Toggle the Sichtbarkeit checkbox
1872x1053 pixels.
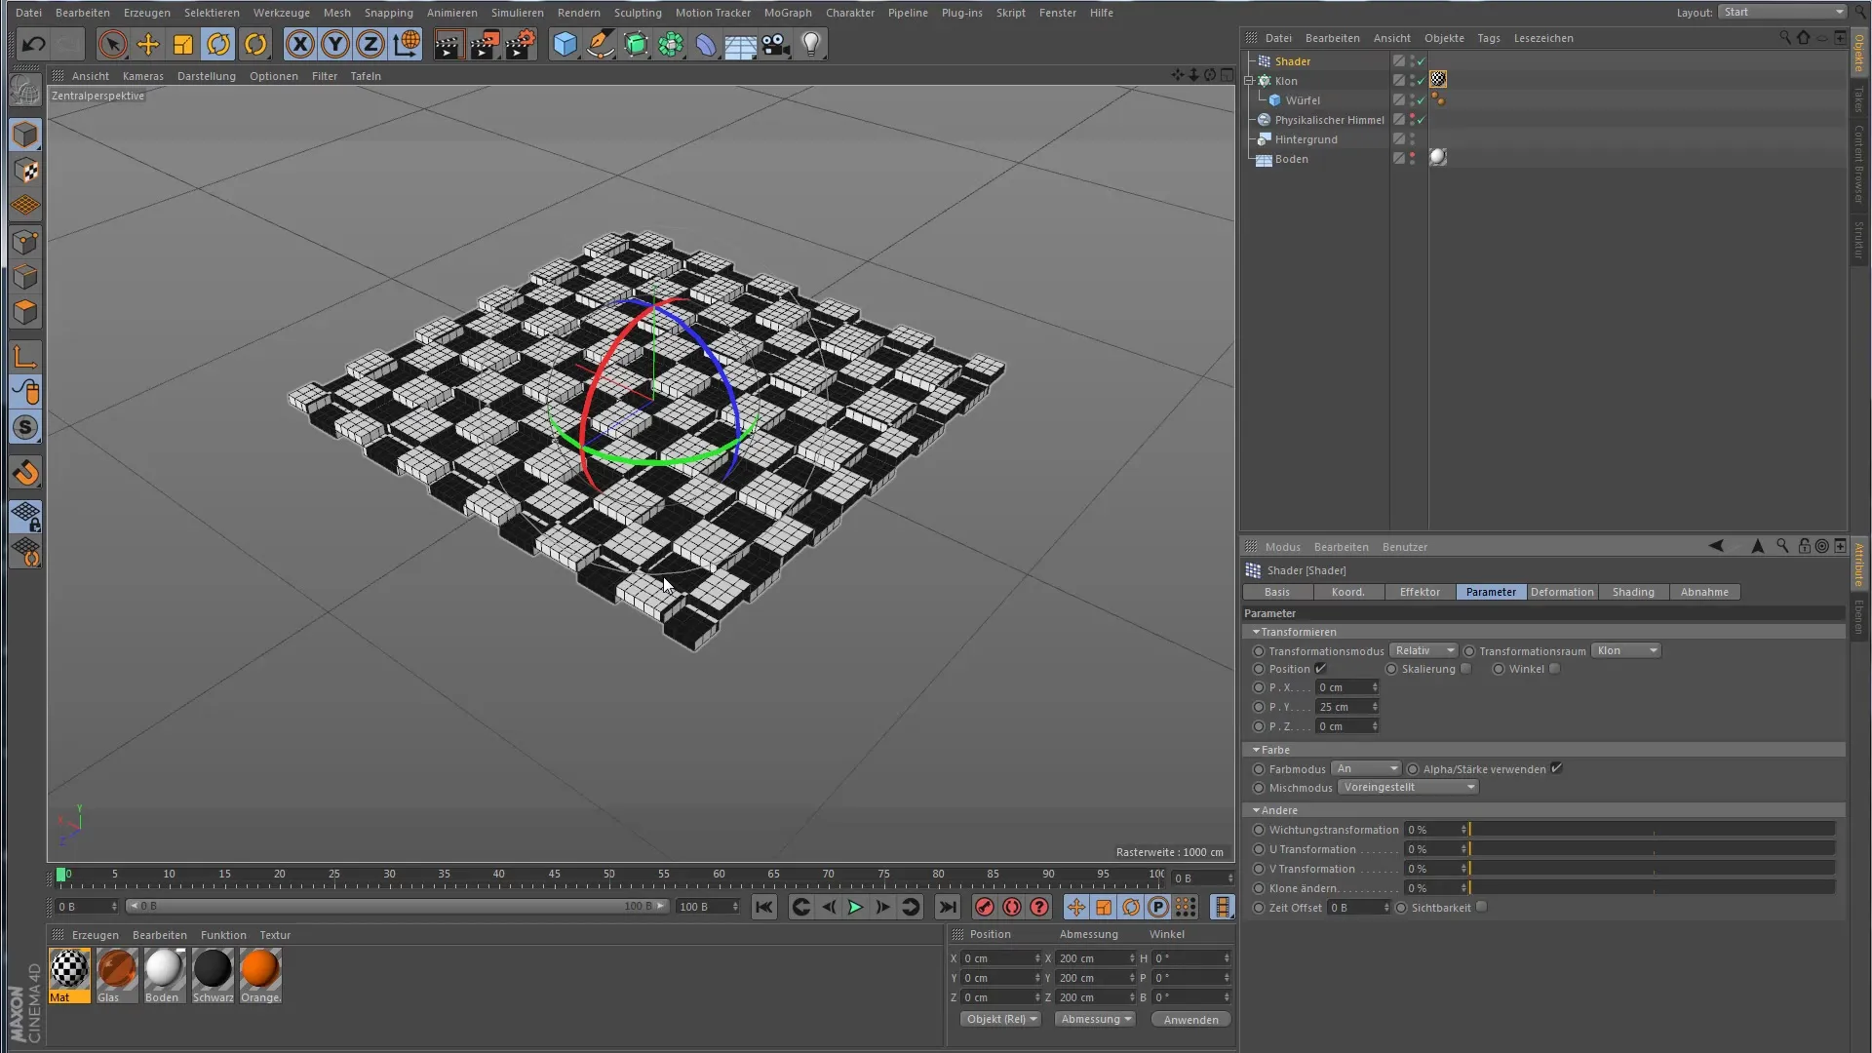point(1482,907)
